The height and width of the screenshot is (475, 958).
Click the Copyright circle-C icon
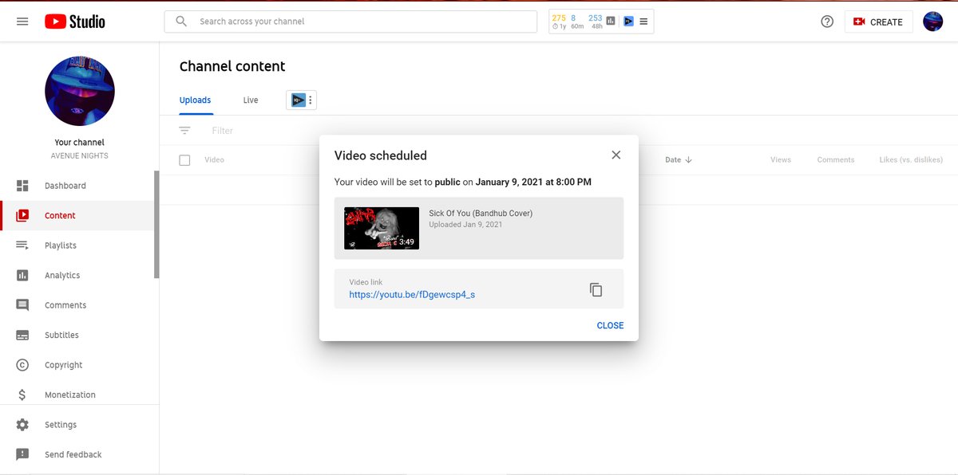tap(22, 365)
